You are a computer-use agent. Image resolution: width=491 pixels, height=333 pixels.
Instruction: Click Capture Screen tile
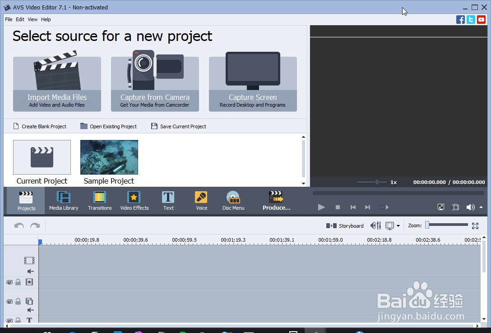(x=253, y=84)
